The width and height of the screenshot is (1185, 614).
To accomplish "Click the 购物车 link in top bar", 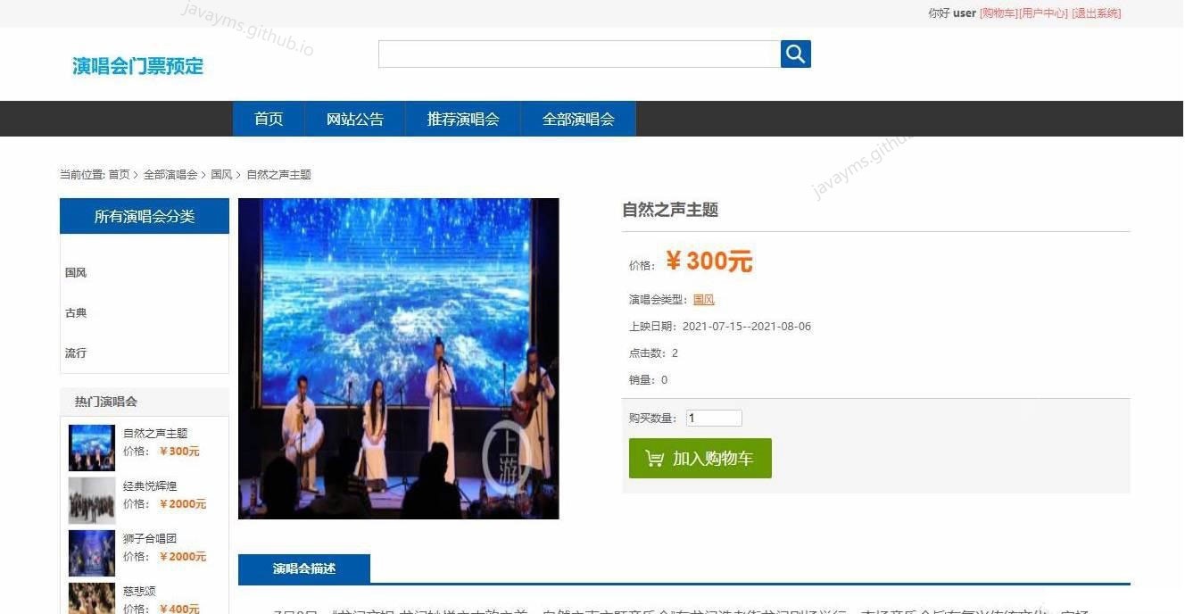I will point(999,13).
